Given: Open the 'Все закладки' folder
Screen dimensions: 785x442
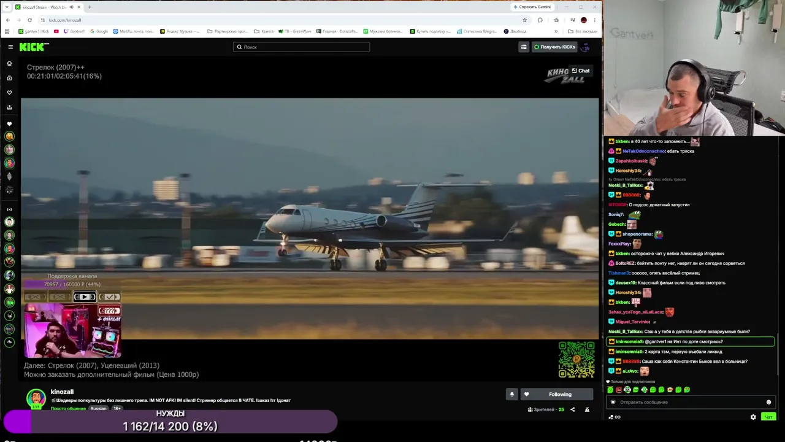Looking at the screenshot, I should coord(583,31).
